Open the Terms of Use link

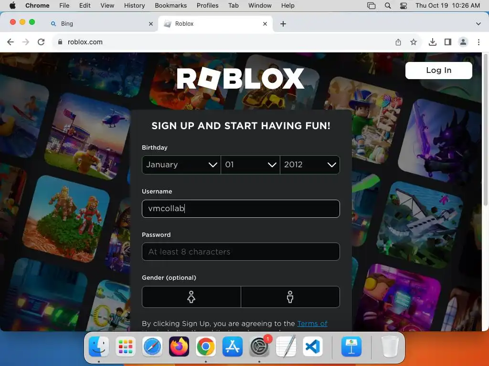312,324
